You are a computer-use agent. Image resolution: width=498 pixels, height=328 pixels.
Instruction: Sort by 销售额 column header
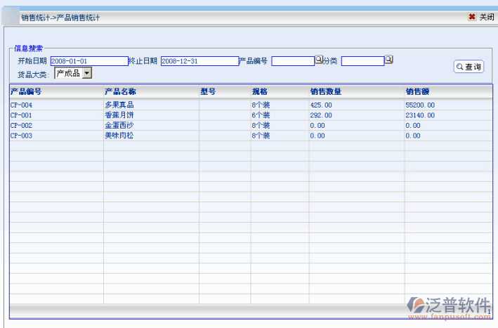(417, 92)
